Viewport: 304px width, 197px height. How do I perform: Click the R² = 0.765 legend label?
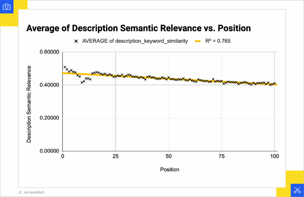(218, 41)
